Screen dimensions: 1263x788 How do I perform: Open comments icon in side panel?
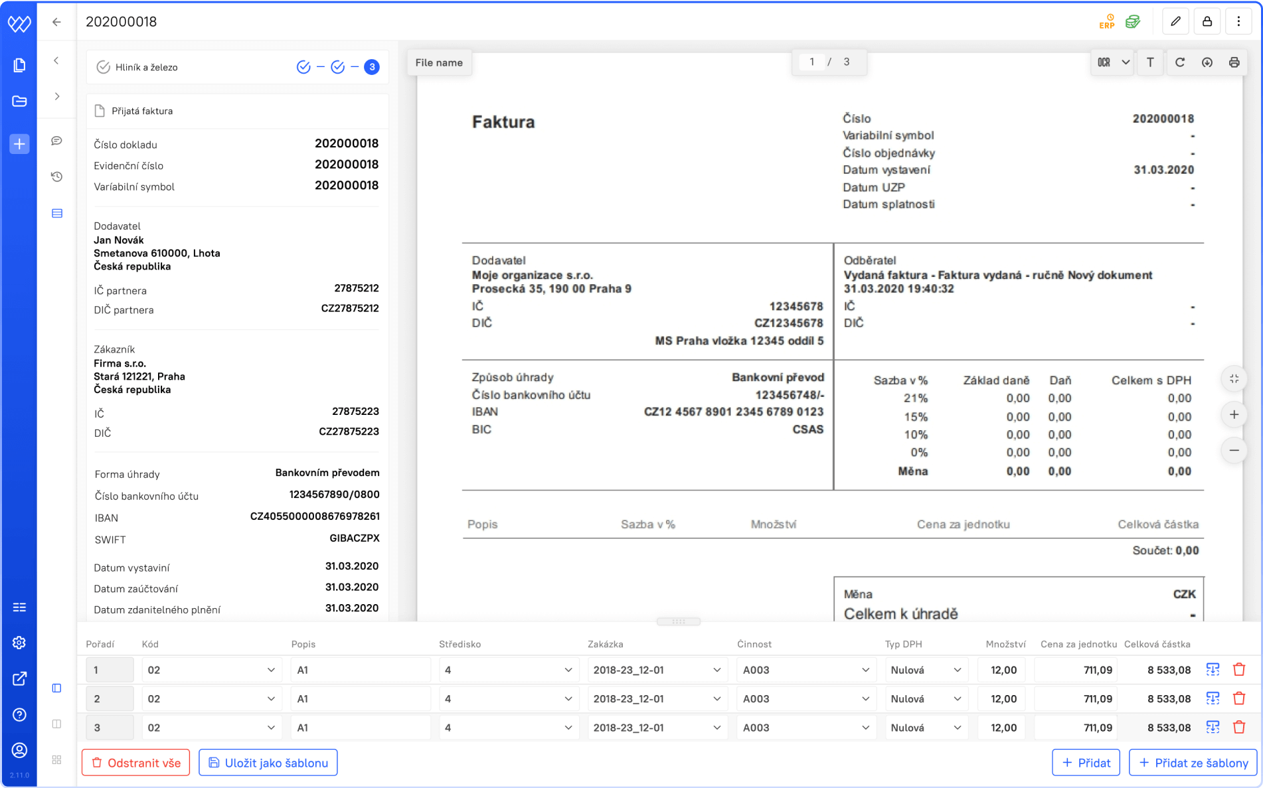[x=57, y=141]
